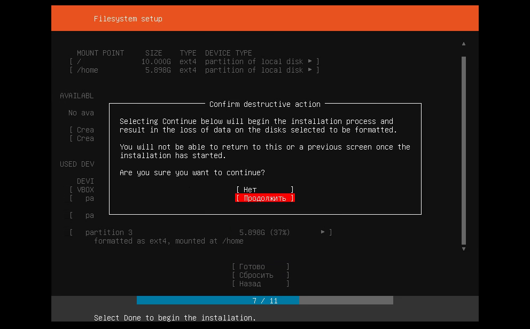This screenshot has height=329, width=530.
Task: Select the /home mount point entry
Action: (x=88, y=70)
